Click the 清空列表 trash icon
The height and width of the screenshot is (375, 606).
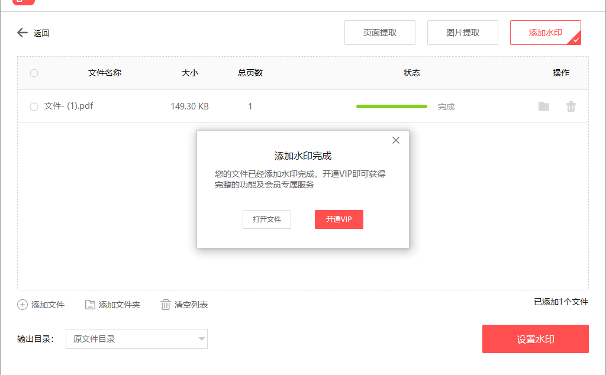click(166, 305)
